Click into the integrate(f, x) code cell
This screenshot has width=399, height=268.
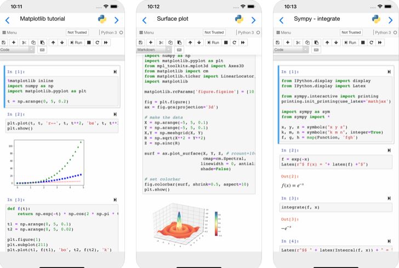(336, 207)
